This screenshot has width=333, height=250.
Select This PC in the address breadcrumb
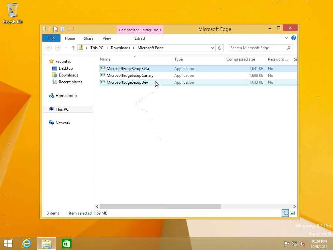tap(97, 48)
